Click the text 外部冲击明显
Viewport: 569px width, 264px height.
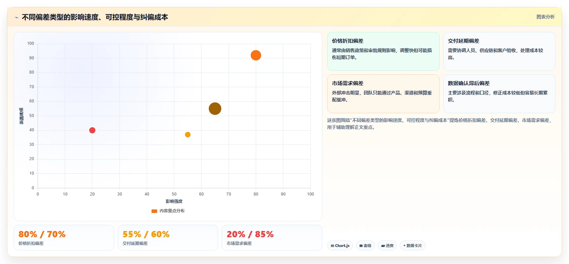tap(346, 93)
